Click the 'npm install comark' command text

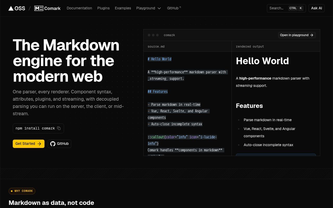(x=35, y=128)
